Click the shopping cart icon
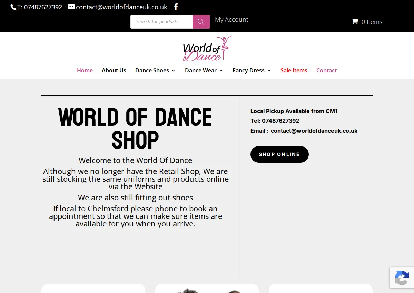 [355, 21]
